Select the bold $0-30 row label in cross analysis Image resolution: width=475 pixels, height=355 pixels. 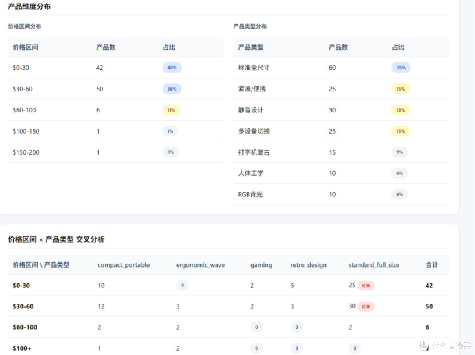(21, 286)
